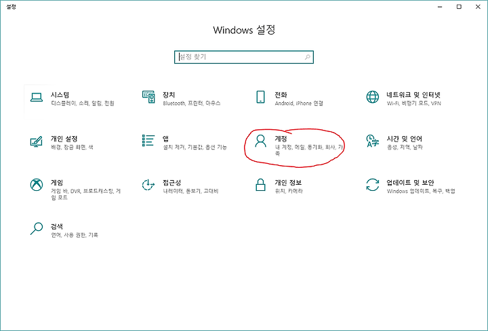Screen dimensions: 488x331
Task: Select the 네트워크 및 인터넷 heading
Action: 413,95
